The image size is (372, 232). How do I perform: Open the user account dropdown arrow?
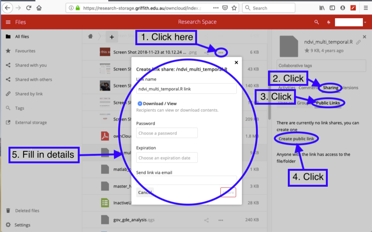coord(365,22)
